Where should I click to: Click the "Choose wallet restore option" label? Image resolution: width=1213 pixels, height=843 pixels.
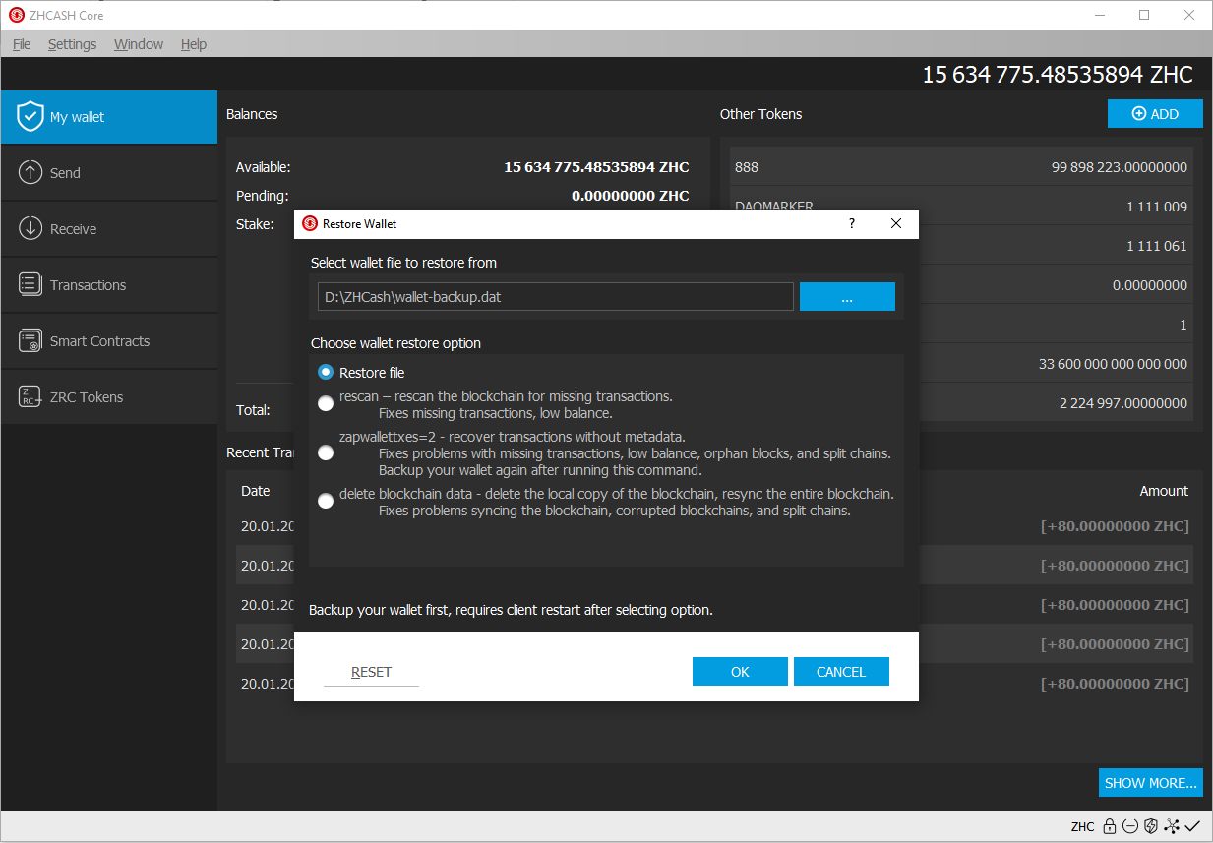[x=395, y=343]
